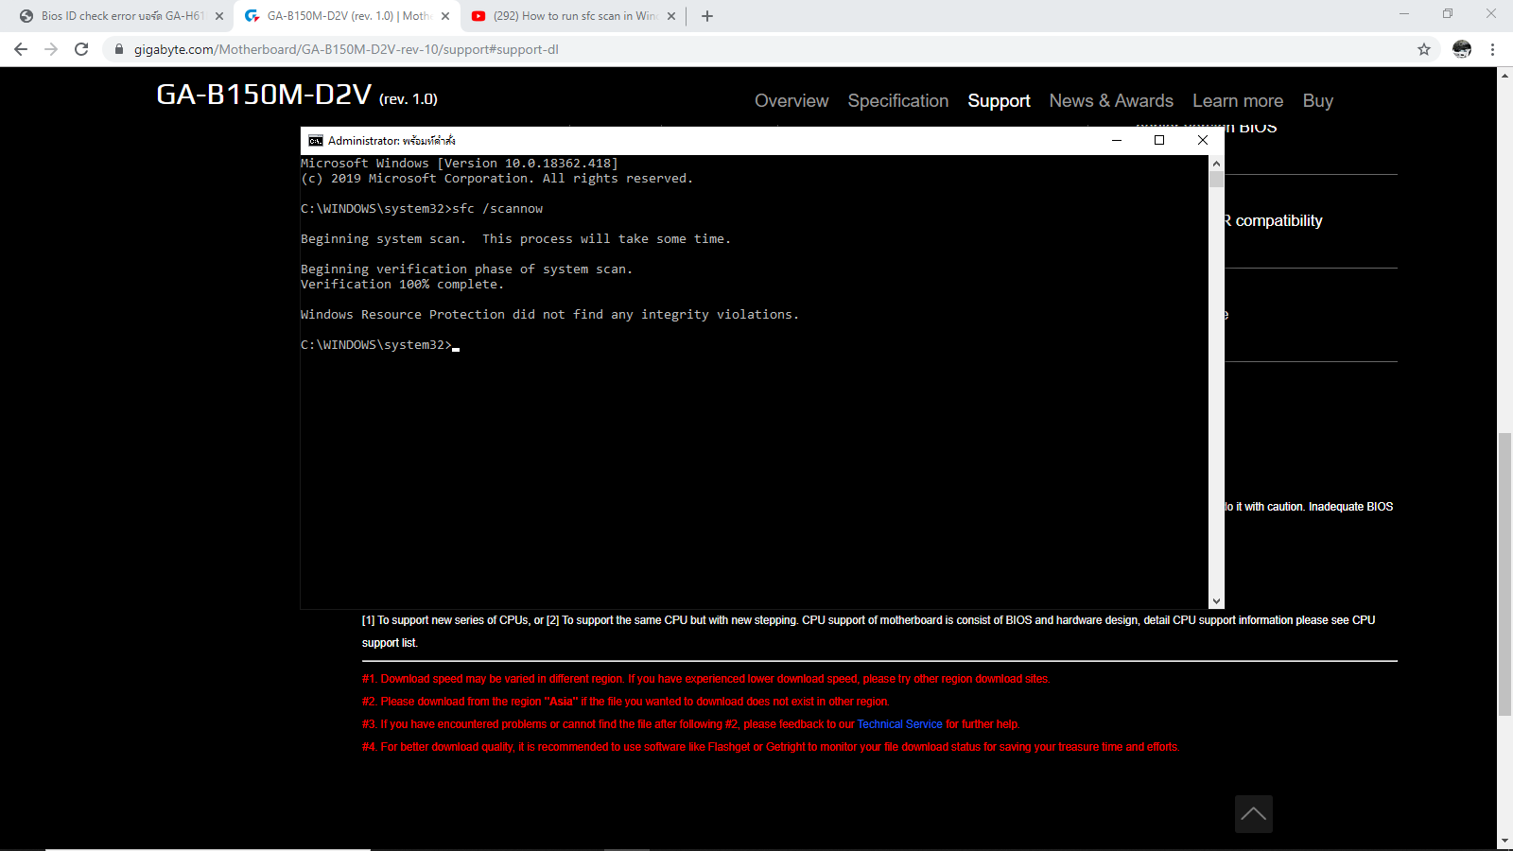Click the 'Beginning system scan' line
The height and width of the screenshot is (851, 1513).
tap(515, 239)
